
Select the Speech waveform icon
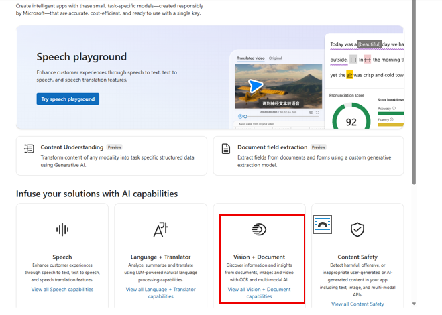point(62,229)
